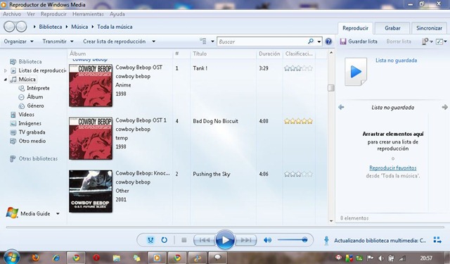450x264 pixels.
Task: Open the view options dropdown arrow
Action: (x=212, y=42)
